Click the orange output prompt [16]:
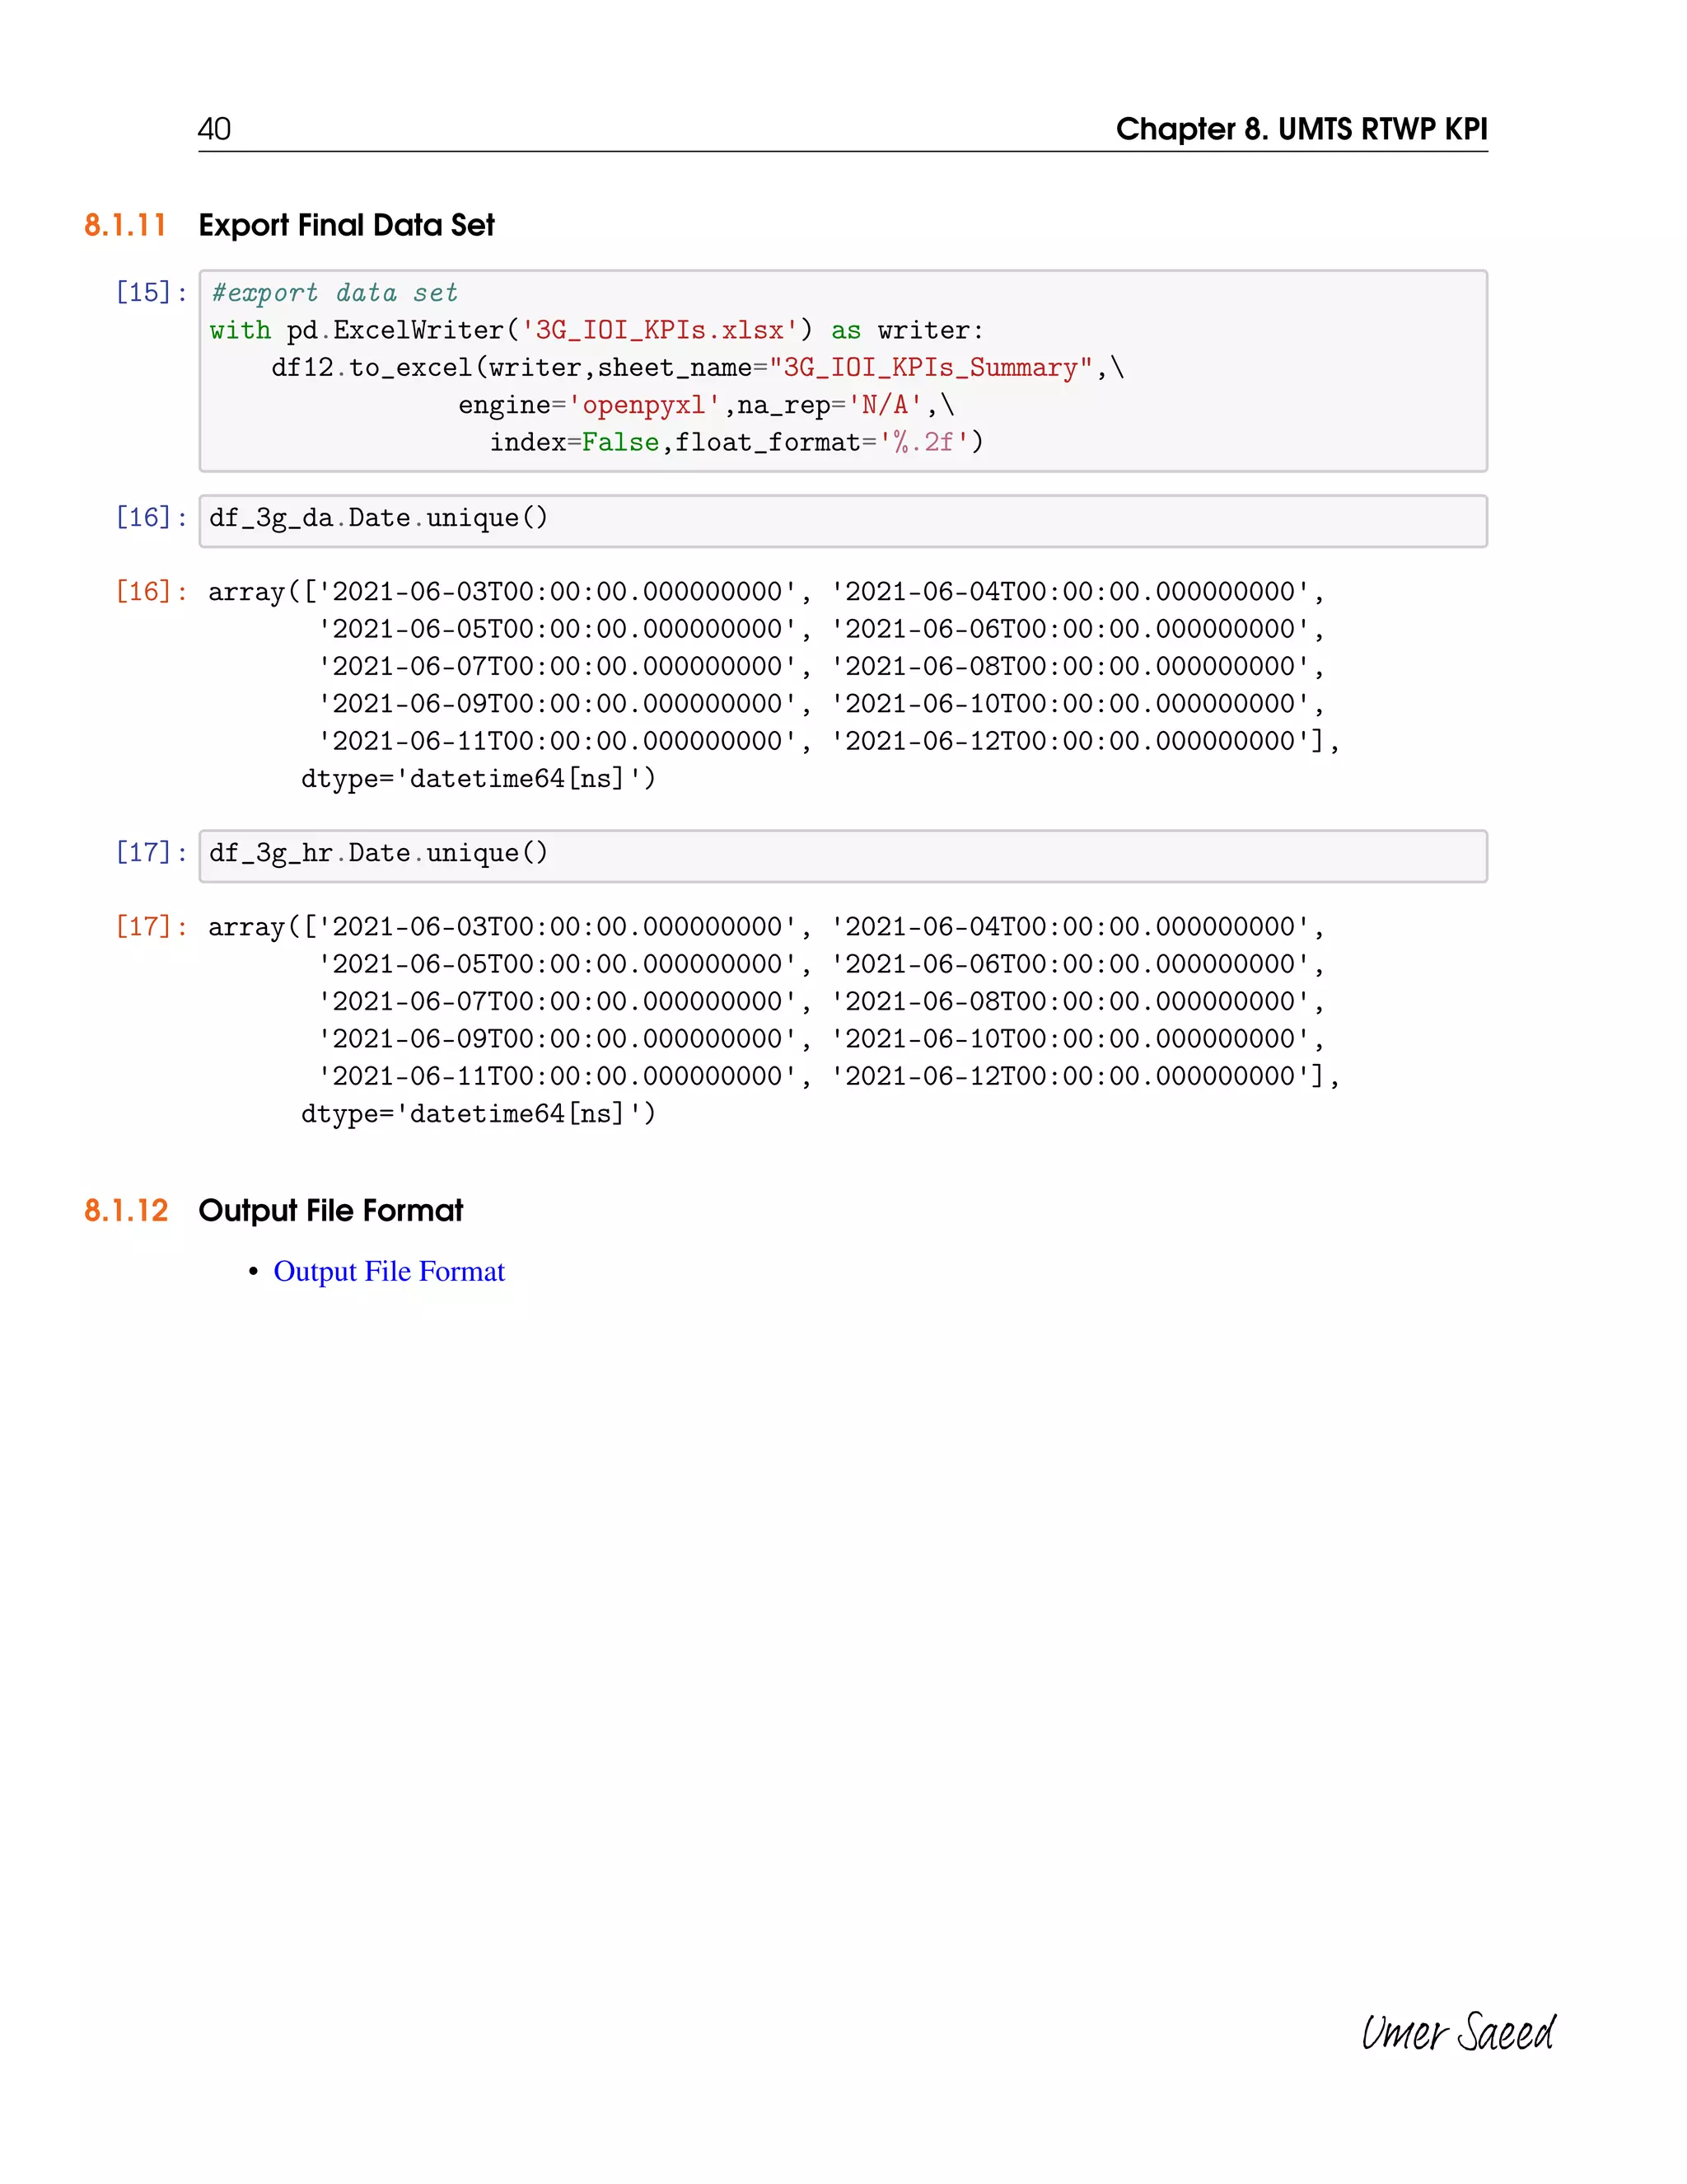Image resolution: width=1687 pixels, height=2184 pixels. coord(151,591)
